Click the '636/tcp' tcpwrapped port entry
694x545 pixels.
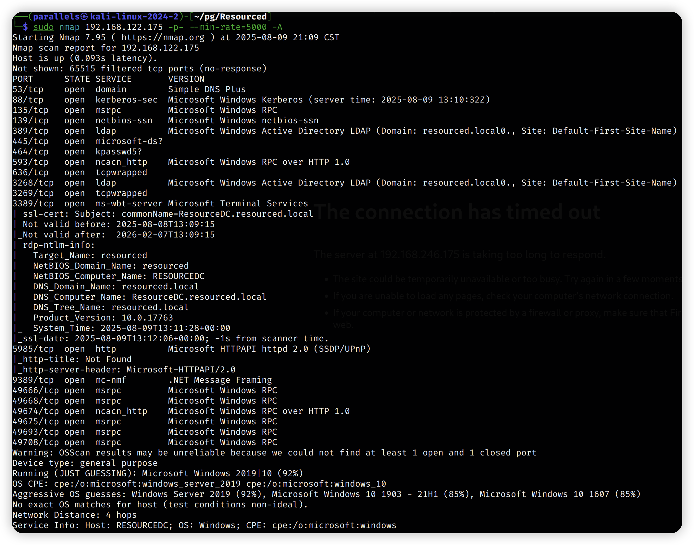31,173
